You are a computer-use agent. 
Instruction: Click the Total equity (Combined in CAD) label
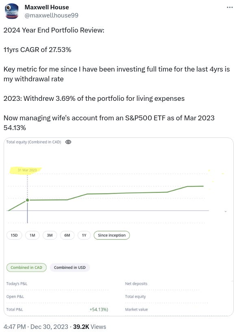[x=33, y=142]
